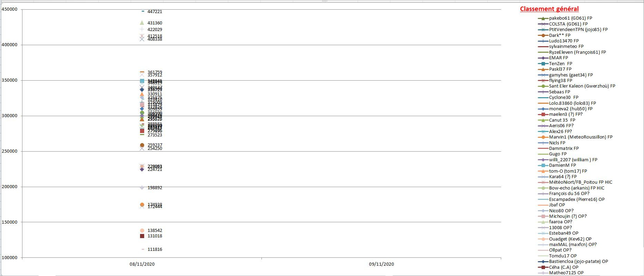Screen dimensions: 644x276
Task: Click the Marvin1 (MeteoRoussillon) FP legend entry
Action: pos(581,137)
